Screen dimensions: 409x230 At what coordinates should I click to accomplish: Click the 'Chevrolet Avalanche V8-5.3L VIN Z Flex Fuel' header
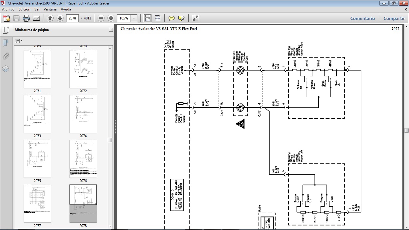[159, 29]
